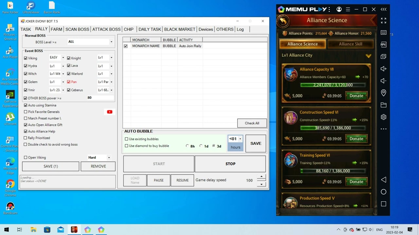419x235 pixels.
Task: Select the 1d bubble duration
Action: click(x=201, y=146)
